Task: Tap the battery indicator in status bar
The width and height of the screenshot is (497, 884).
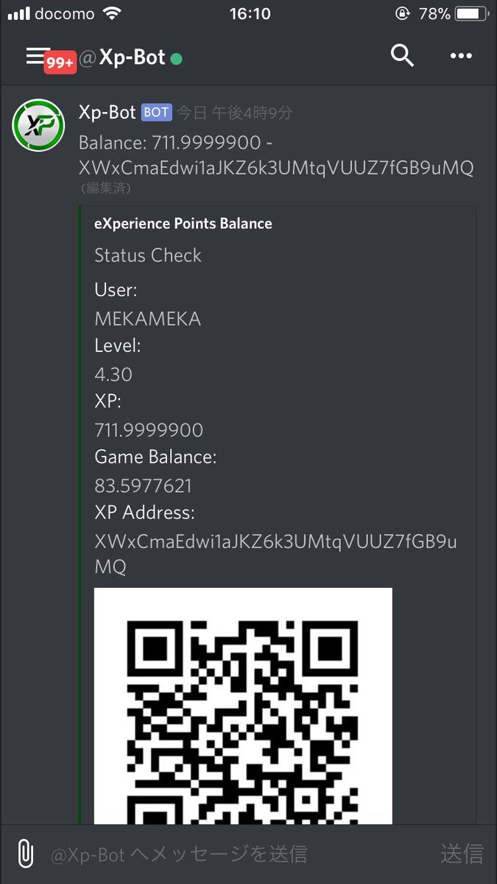Action: 469,14
